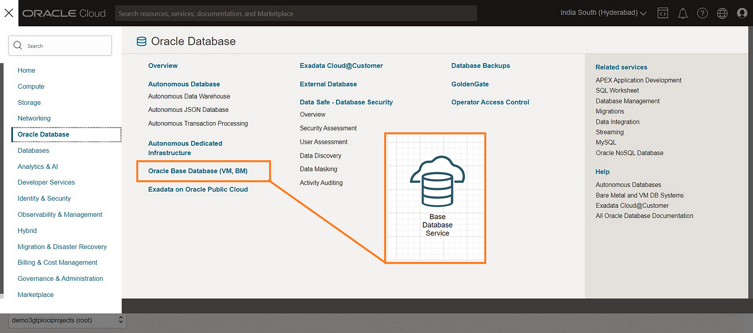753x333 pixels.
Task: Open the help question mark icon
Action: (x=702, y=13)
